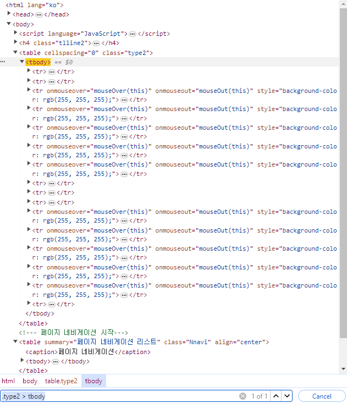Click the ellipsis inside the h4 tag
The width and height of the screenshot is (347, 403).
[96, 43]
